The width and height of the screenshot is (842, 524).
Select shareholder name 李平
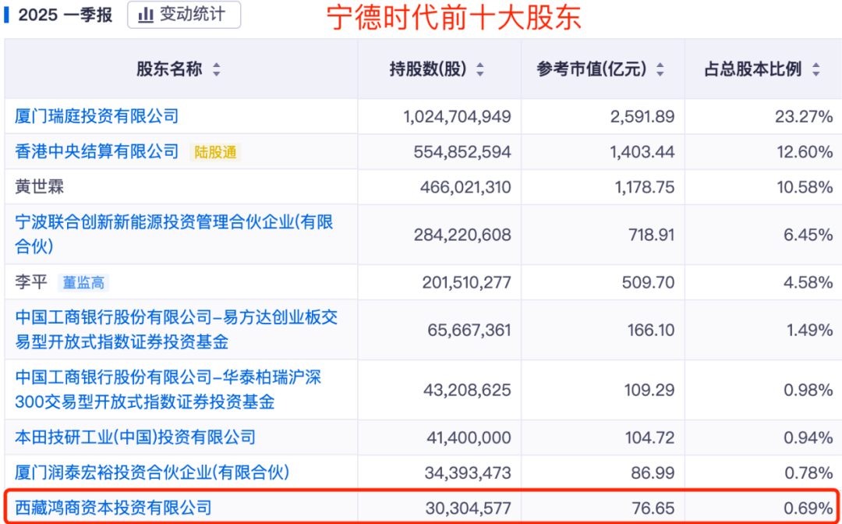click(31, 281)
